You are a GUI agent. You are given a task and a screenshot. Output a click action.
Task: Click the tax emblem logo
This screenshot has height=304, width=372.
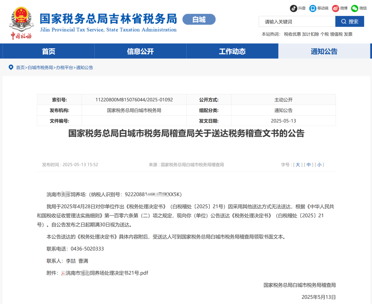point(21,23)
